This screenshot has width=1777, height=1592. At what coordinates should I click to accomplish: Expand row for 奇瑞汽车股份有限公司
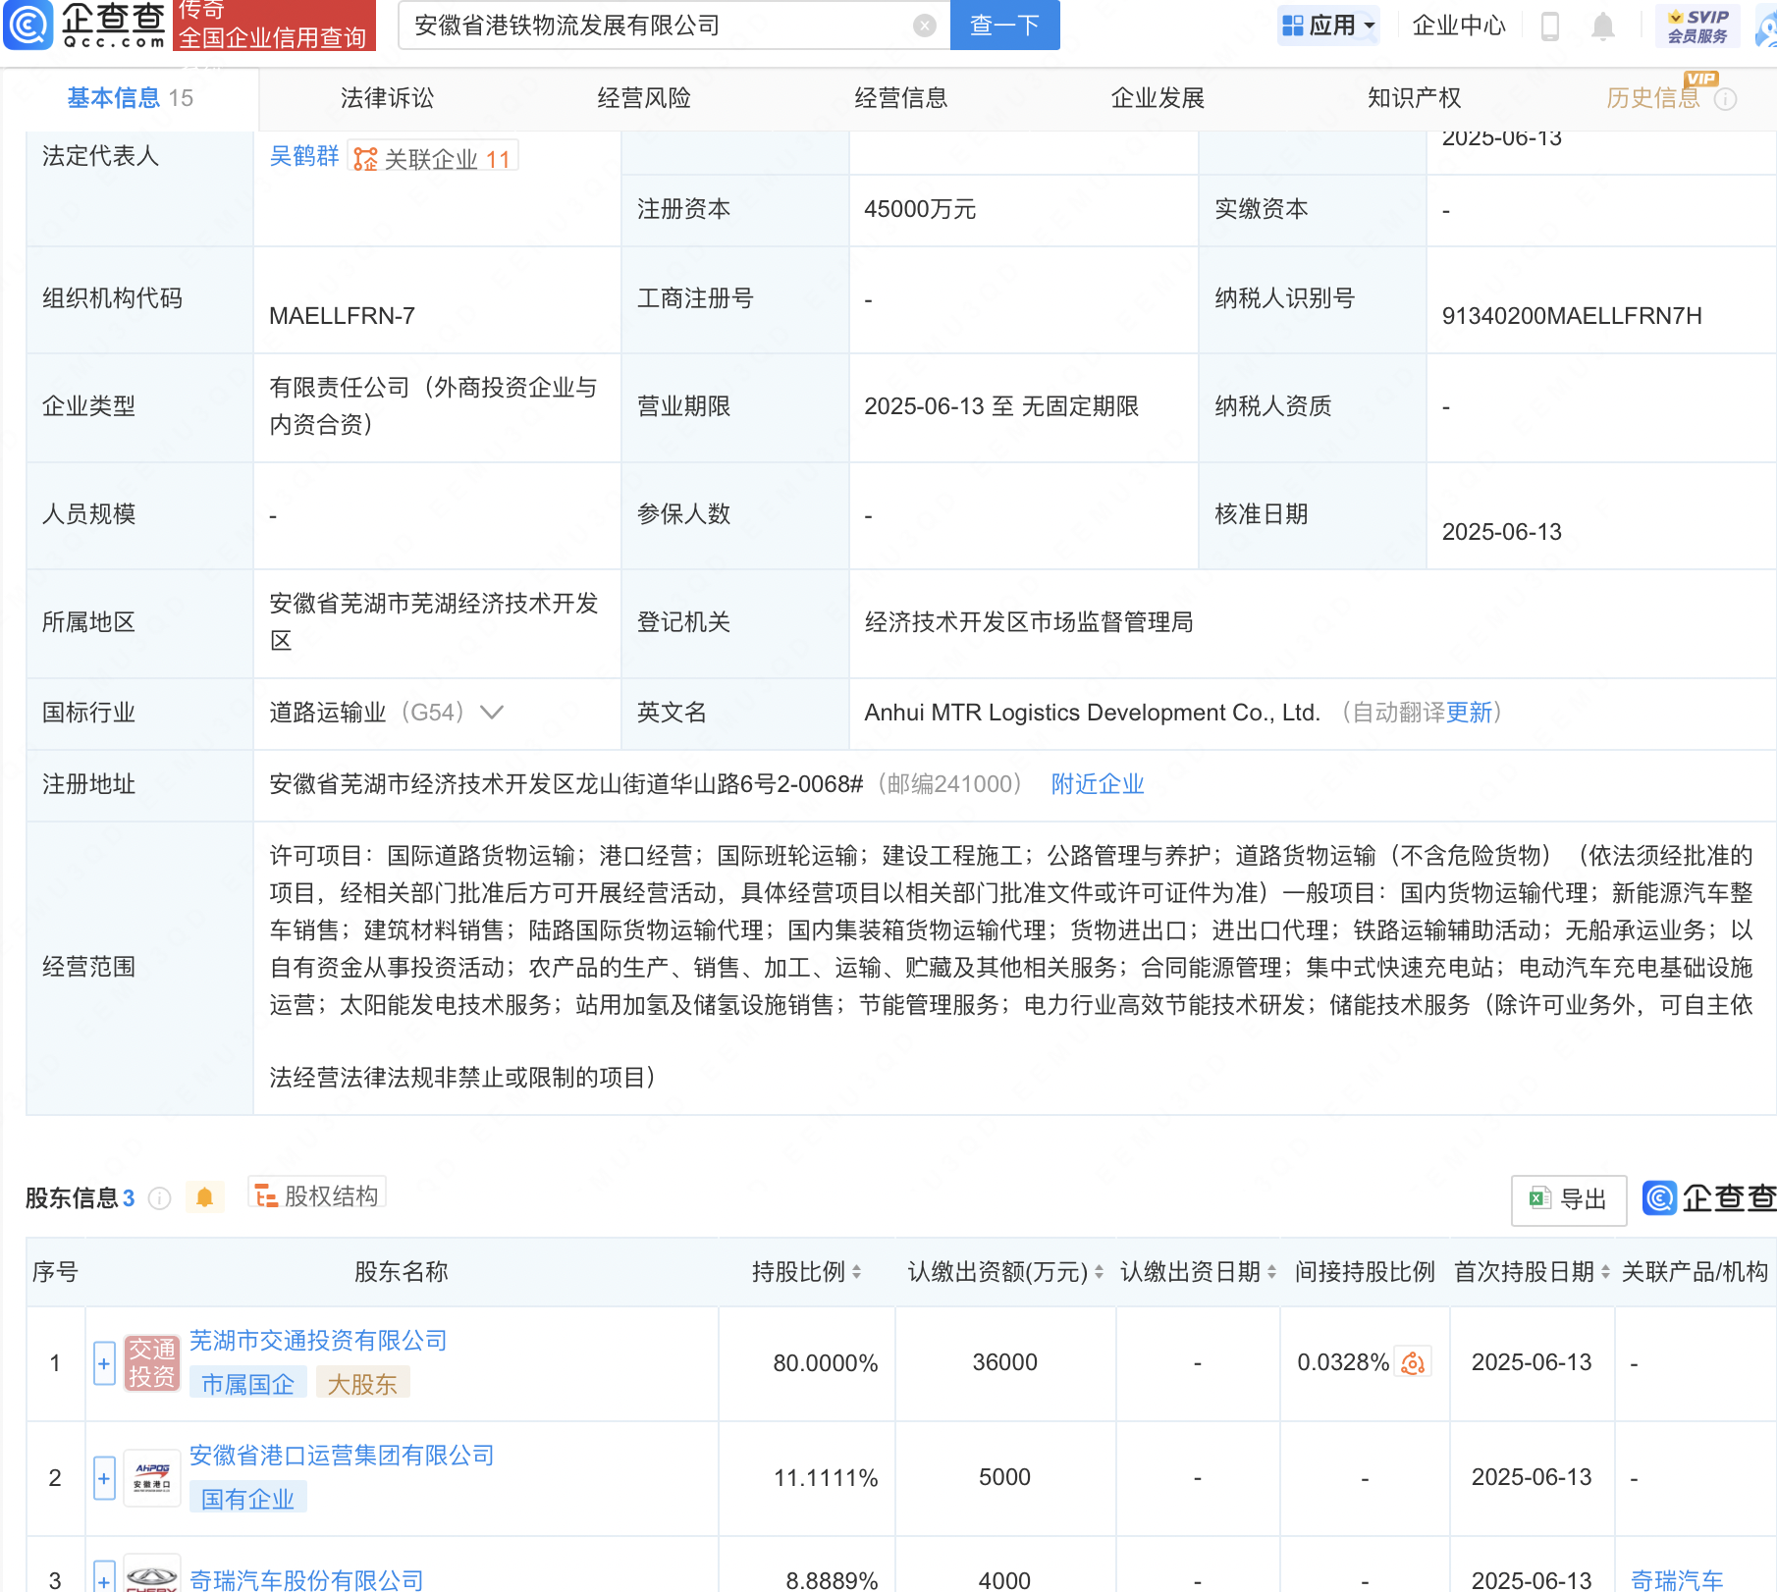(x=104, y=1576)
